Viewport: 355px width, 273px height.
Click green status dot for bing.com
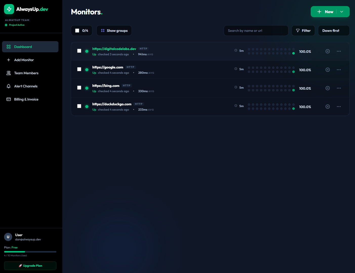[x=87, y=88]
